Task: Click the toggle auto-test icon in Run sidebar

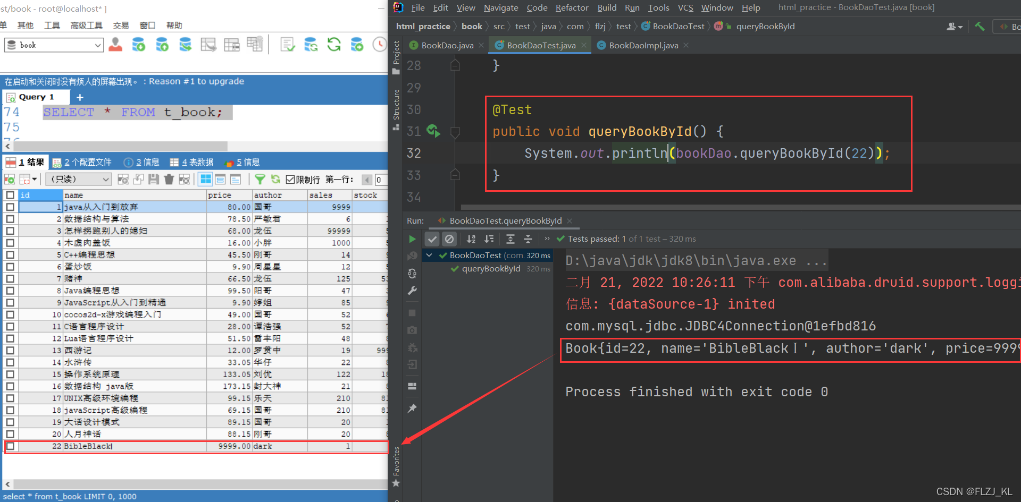Action: 412,274
